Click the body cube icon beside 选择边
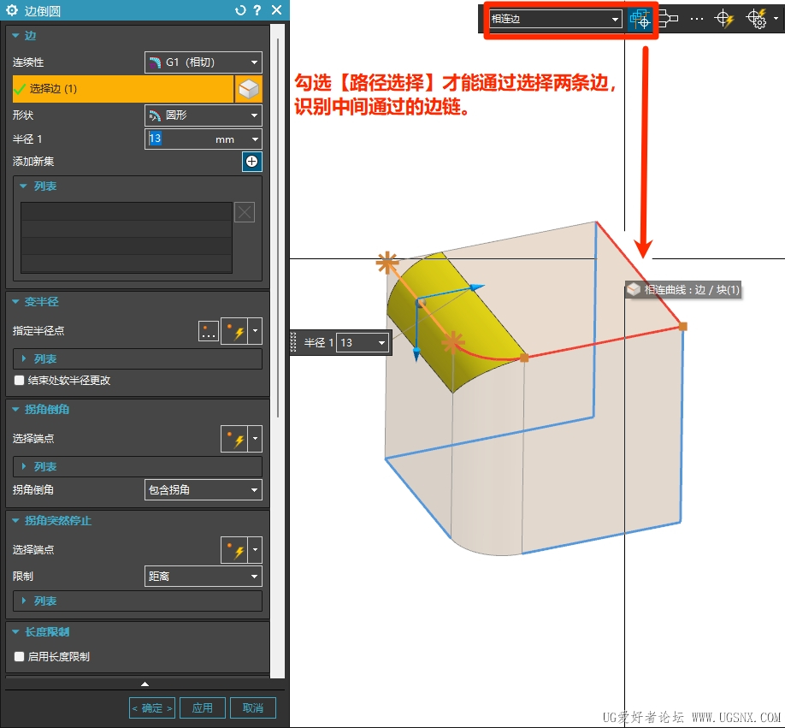 tap(248, 89)
